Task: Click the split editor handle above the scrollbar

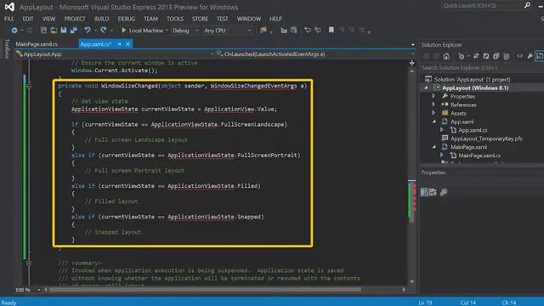Action: coord(411,63)
